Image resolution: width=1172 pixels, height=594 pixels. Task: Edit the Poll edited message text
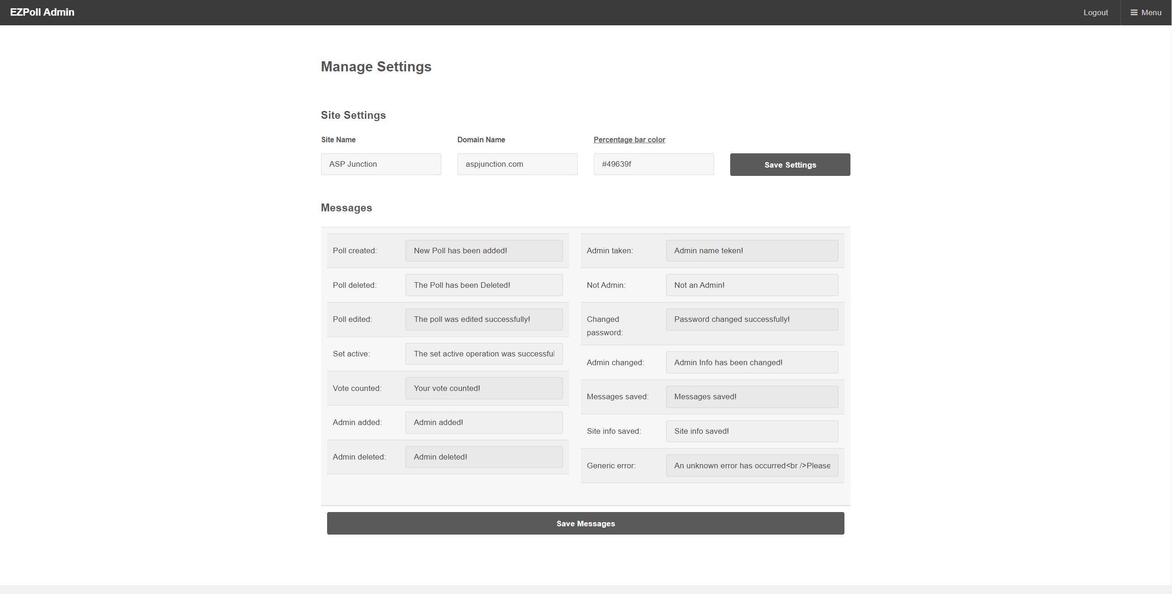pyautogui.click(x=484, y=319)
